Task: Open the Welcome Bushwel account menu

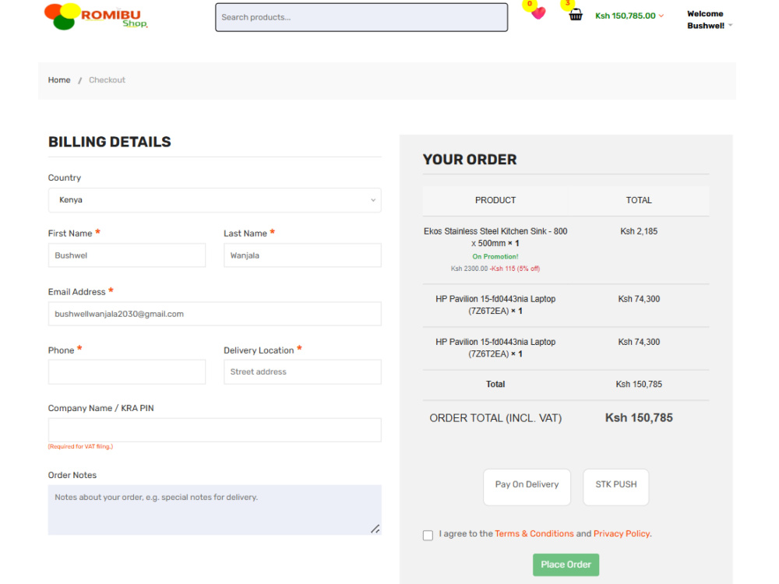Action: click(x=710, y=20)
